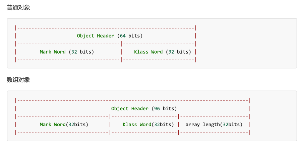Click the array length text
This screenshot has height=143, width=301.
[x=202, y=125]
